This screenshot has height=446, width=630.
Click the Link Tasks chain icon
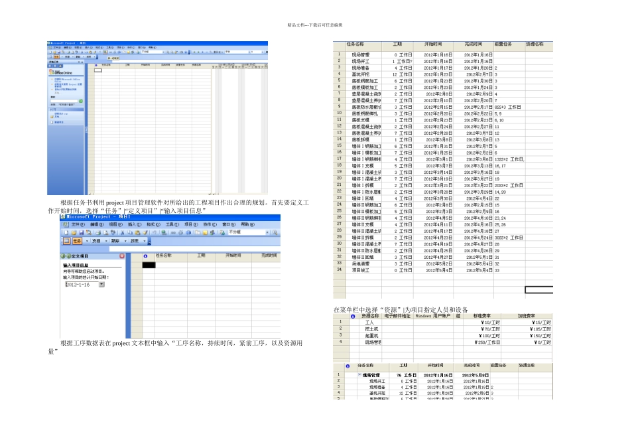tap(173, 232)
